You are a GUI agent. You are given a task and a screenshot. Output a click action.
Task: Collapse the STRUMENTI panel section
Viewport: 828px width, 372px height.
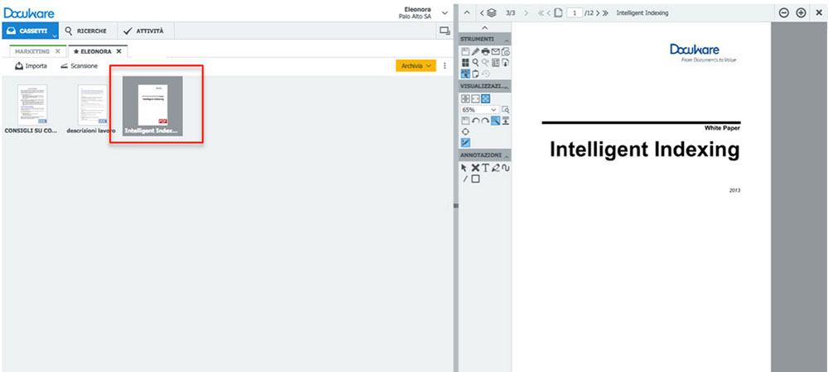click(x=507, y=40)
